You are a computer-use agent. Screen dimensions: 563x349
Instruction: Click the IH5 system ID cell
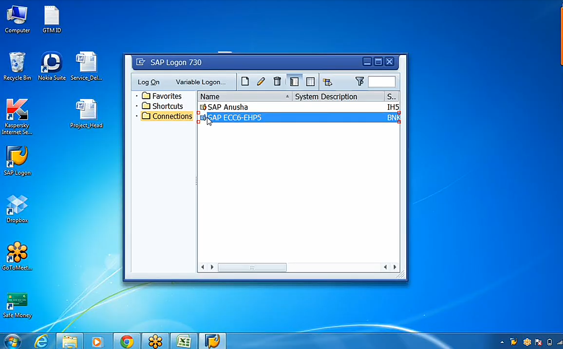393,107
